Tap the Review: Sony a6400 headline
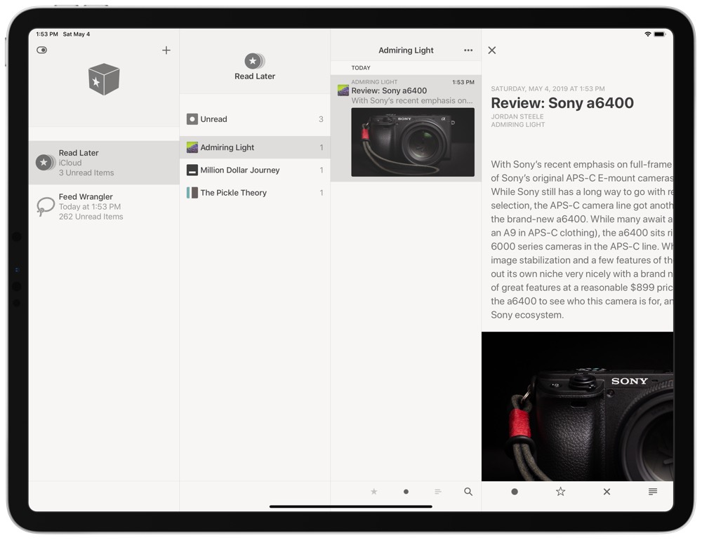Image resolution: width=702 pixels, height=540 pixels. [x=562, y=103]
